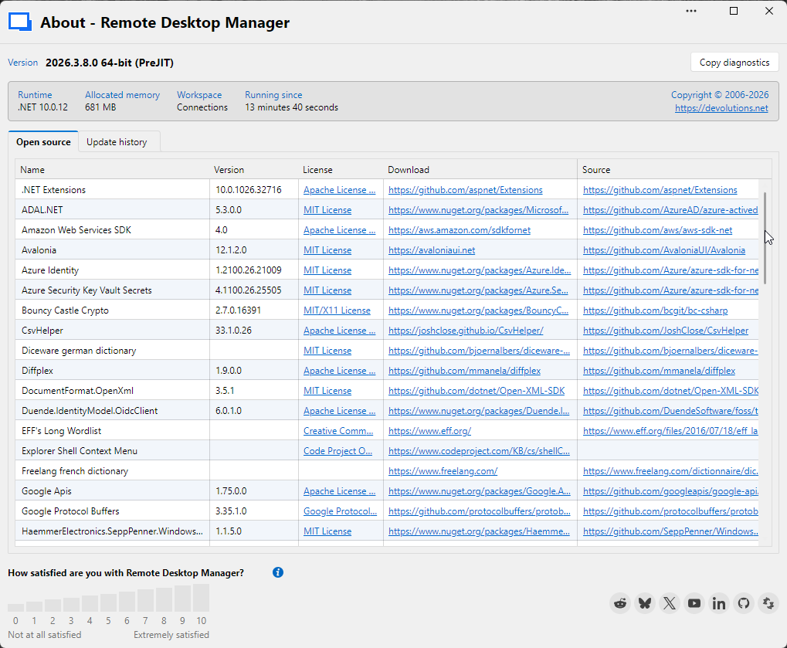
Task: Open bcgit/bc-csharp source link
Action: click(655, 310)
